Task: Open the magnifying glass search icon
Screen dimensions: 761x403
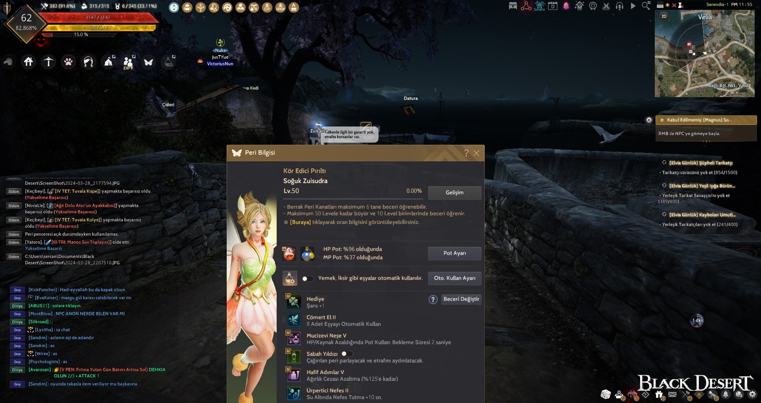Action: click(646, 6)
